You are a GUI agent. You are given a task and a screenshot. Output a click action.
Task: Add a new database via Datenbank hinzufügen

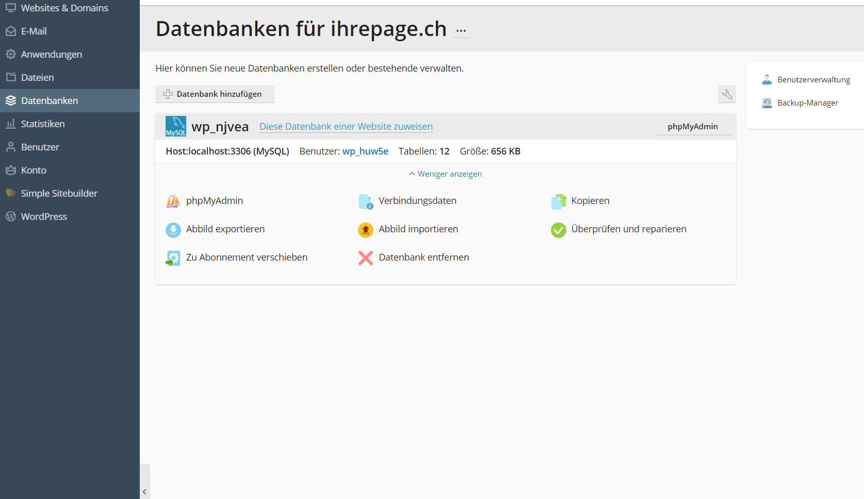pyautogui.click(x=215, y=94)
